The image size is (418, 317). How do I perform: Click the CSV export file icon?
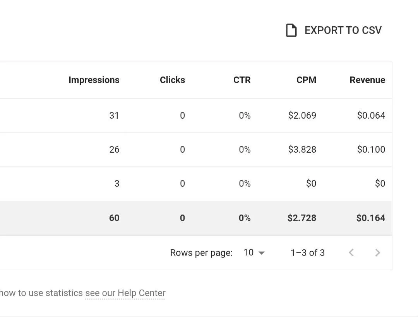click(x=291, y=30)
